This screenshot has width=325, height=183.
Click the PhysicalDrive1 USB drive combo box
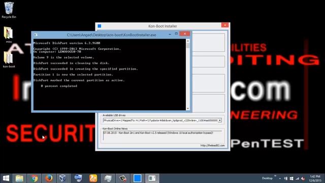point(162,120)
